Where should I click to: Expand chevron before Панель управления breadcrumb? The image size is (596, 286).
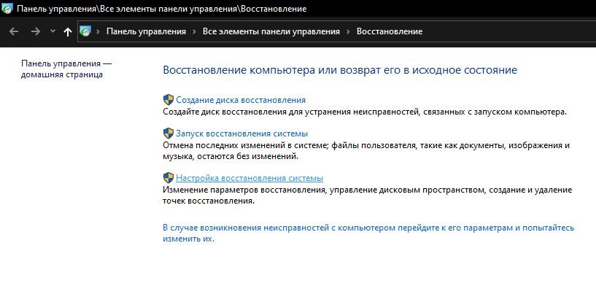[98, 31]
